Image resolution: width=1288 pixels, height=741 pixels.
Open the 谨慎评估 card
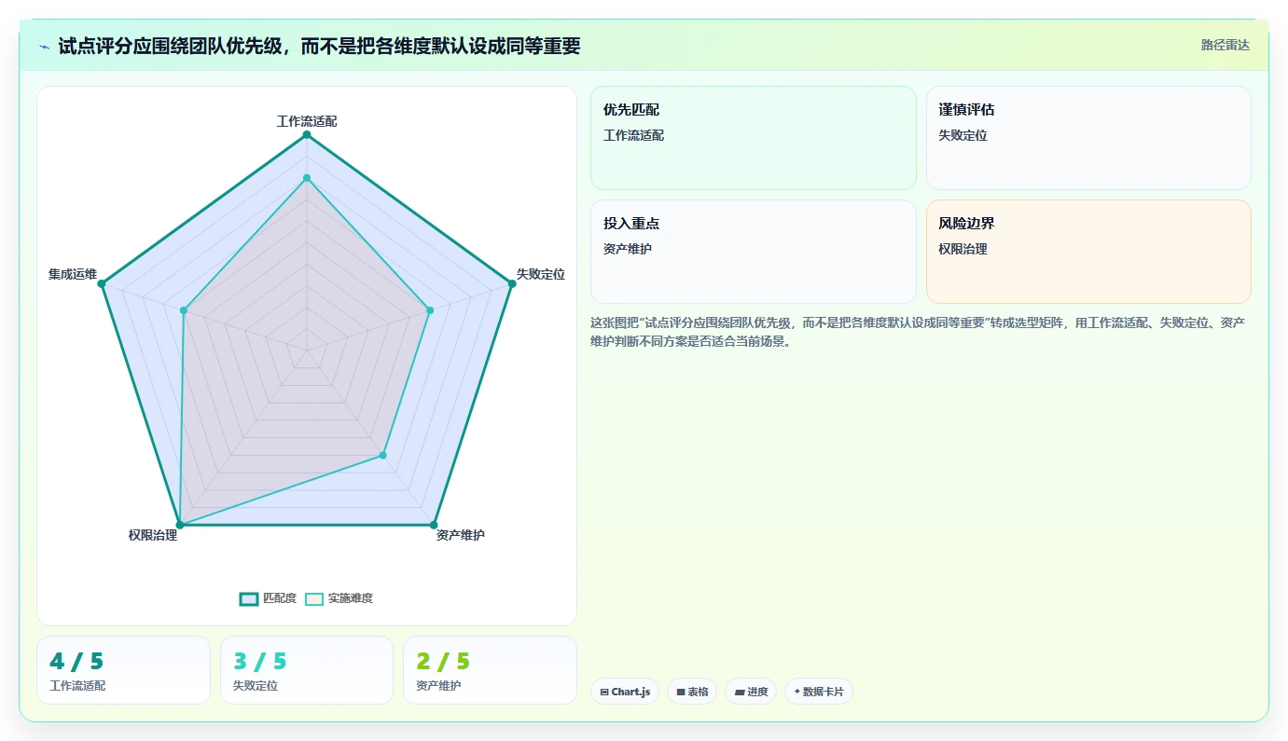1088,138
